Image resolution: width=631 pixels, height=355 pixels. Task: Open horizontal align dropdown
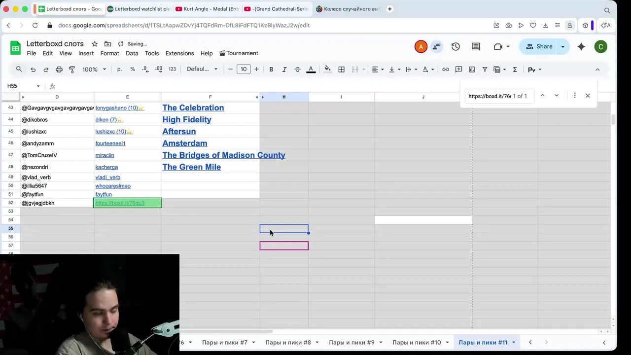point(378,70)
